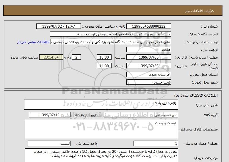The height and width of the screenshot is (162, 229).
Task: Select the priority field showing عادی
Action: (148, 50)
